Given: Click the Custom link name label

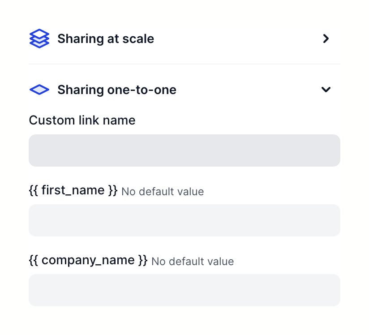Looking at the screenshot, I should pyautogui.click(x=82, y=120).
